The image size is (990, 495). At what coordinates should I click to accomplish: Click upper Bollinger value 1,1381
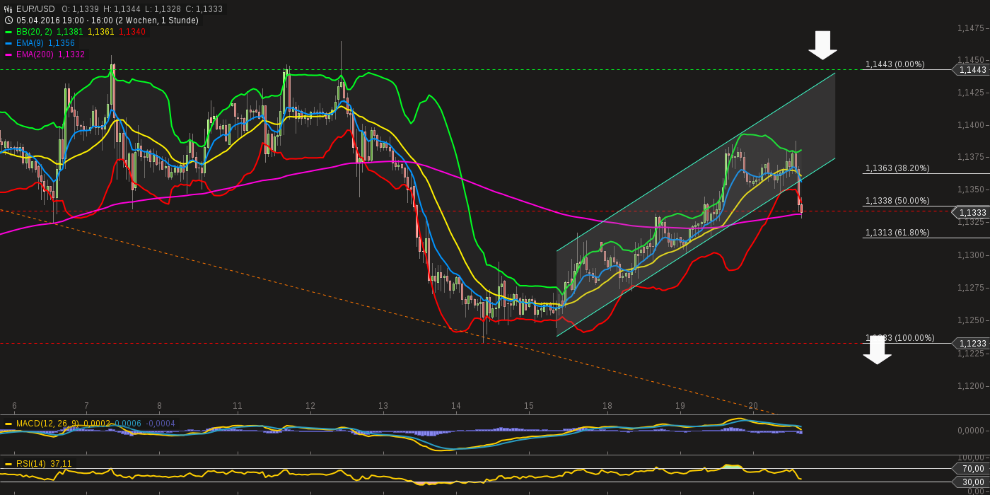click(x=69, y=32)
